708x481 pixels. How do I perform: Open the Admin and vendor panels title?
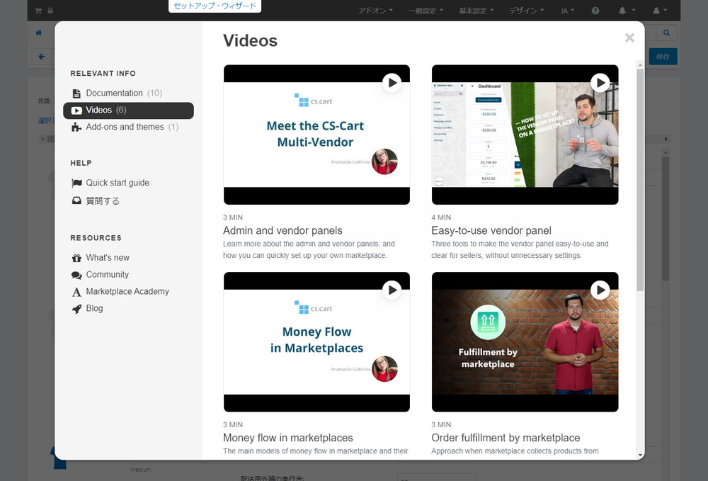click(282, 231)
